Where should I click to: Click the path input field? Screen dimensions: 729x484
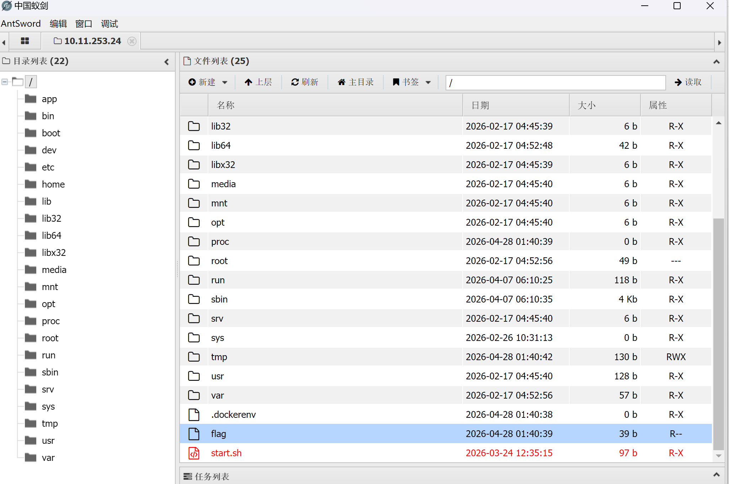point(555,83)
